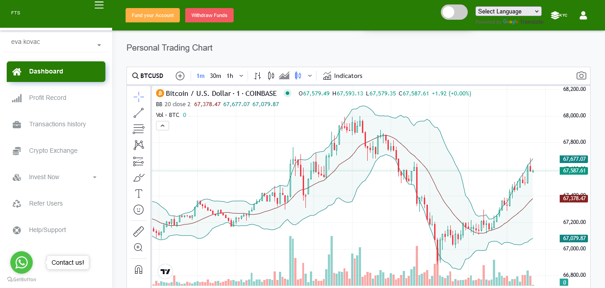Viewport: 605px width, 288px height.
Task: Switch chart to 30m timeframe
Action: click(x=215, y=76)
